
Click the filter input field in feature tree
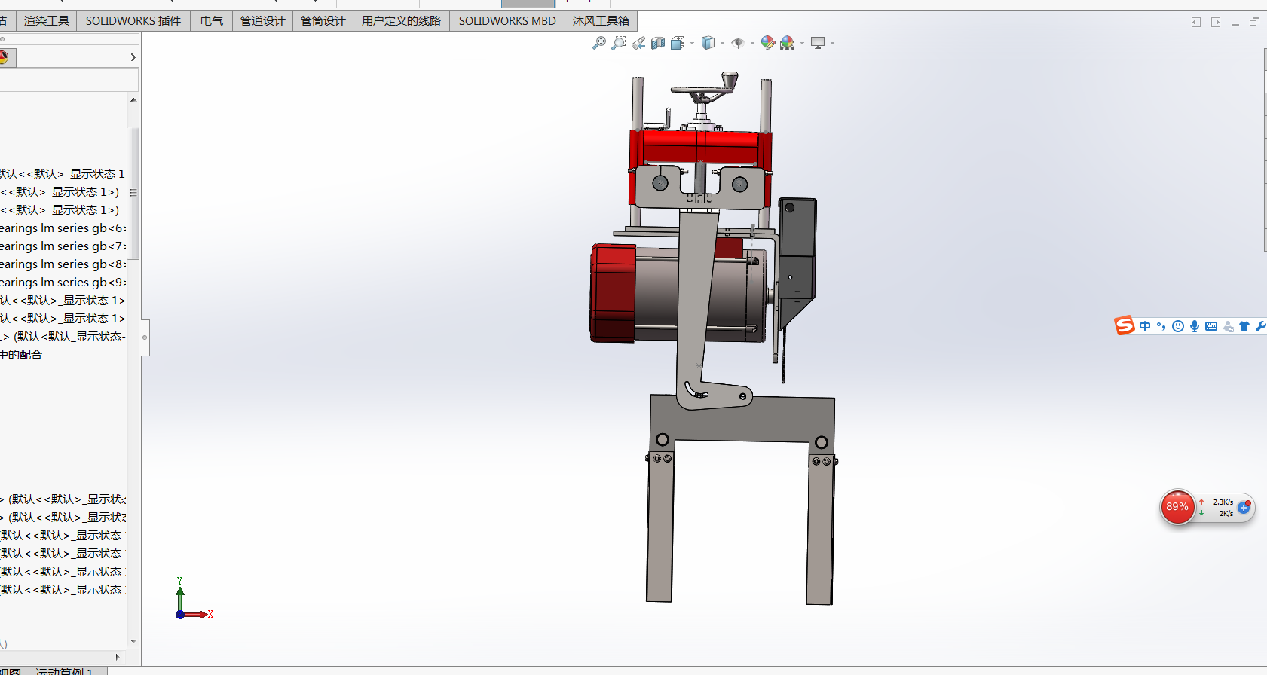point(69,80)
